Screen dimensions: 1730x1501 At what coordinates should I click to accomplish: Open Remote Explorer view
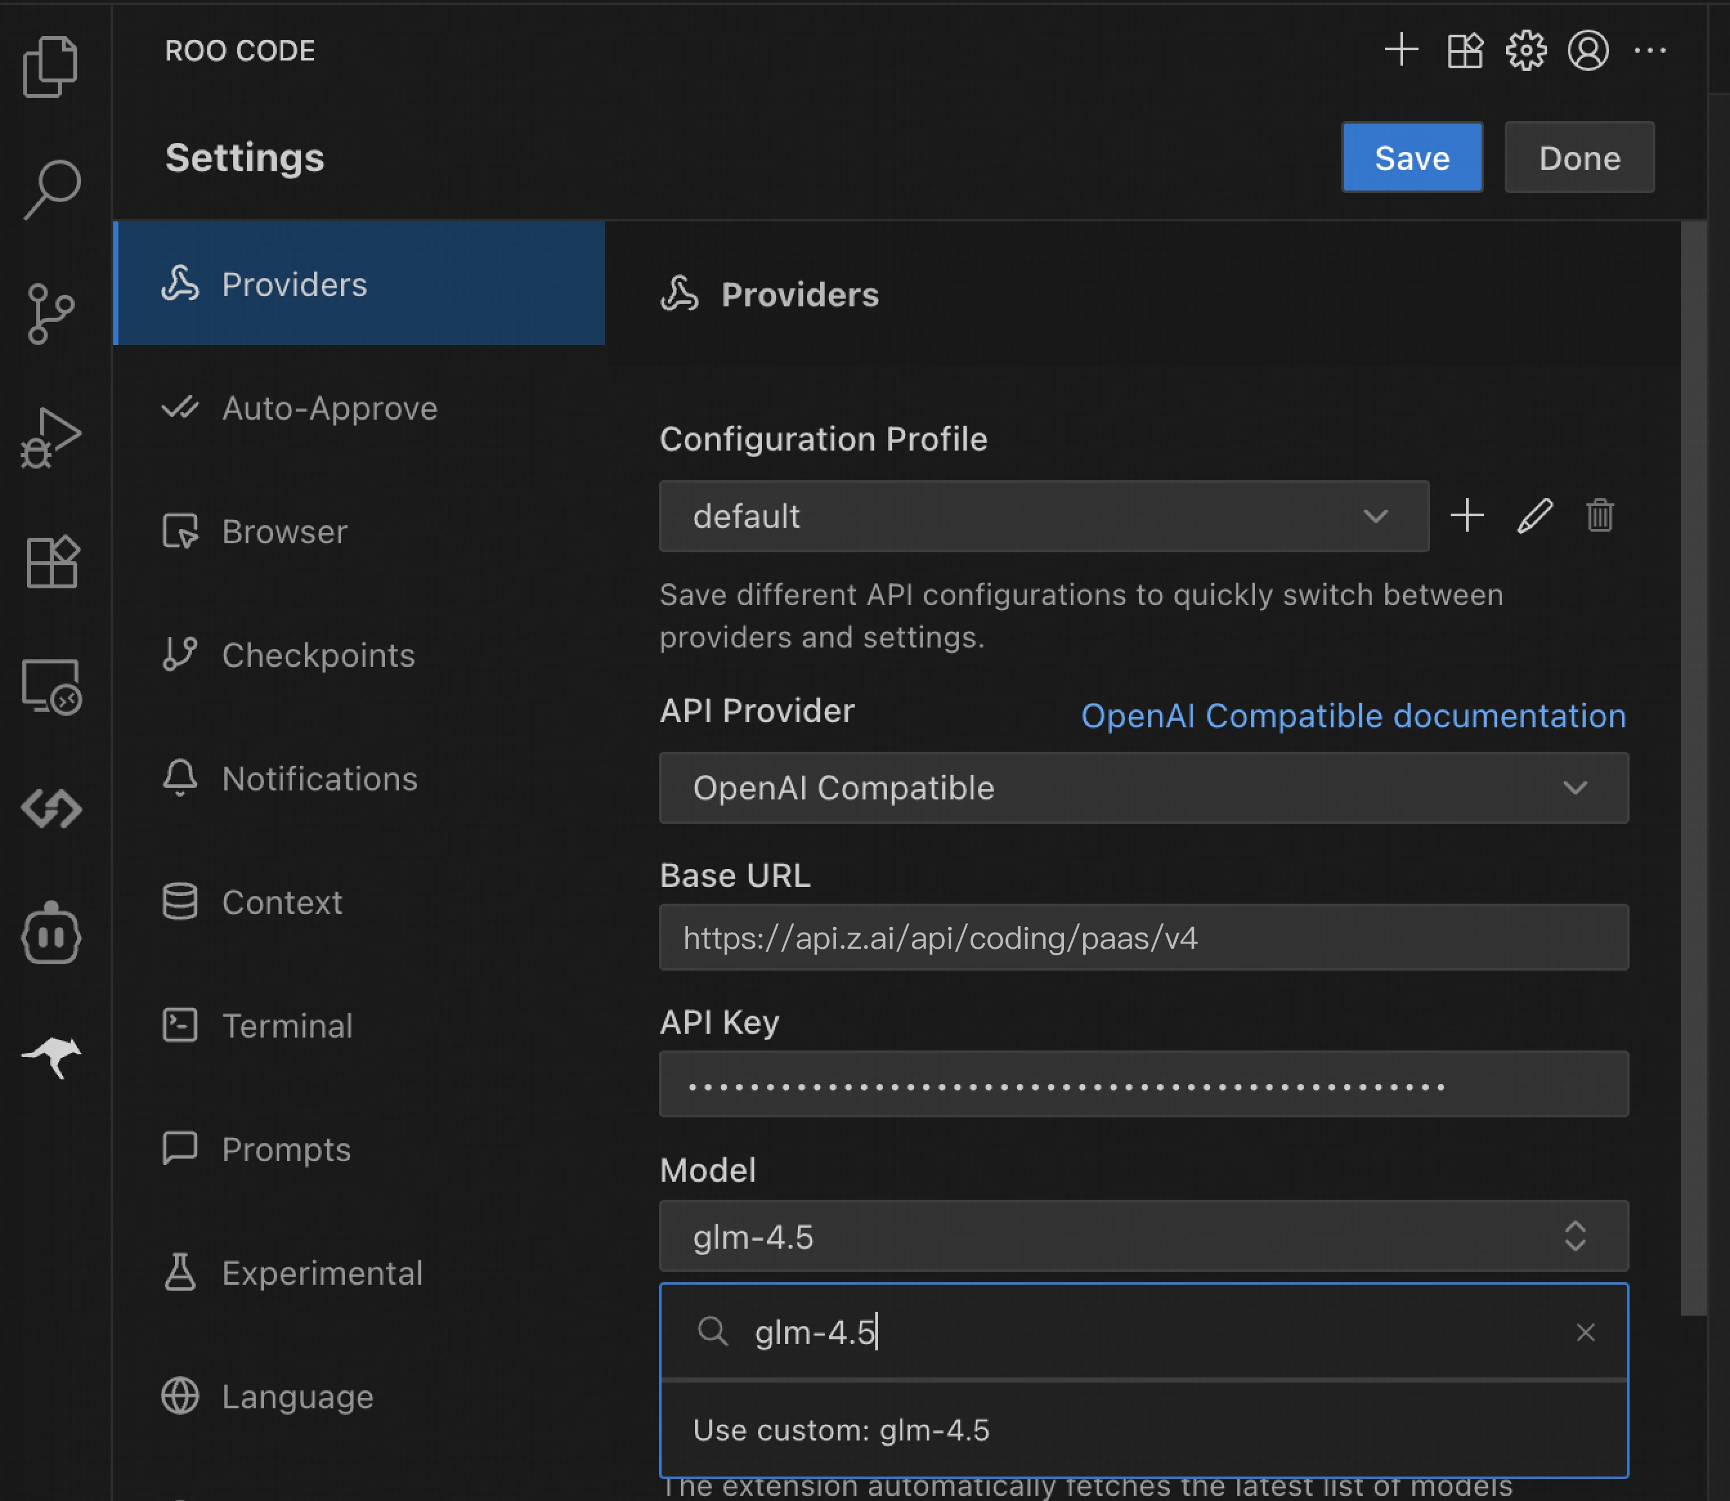click(51, 685)
